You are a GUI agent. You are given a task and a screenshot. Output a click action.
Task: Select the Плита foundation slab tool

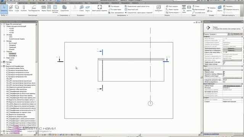(87, 8)
